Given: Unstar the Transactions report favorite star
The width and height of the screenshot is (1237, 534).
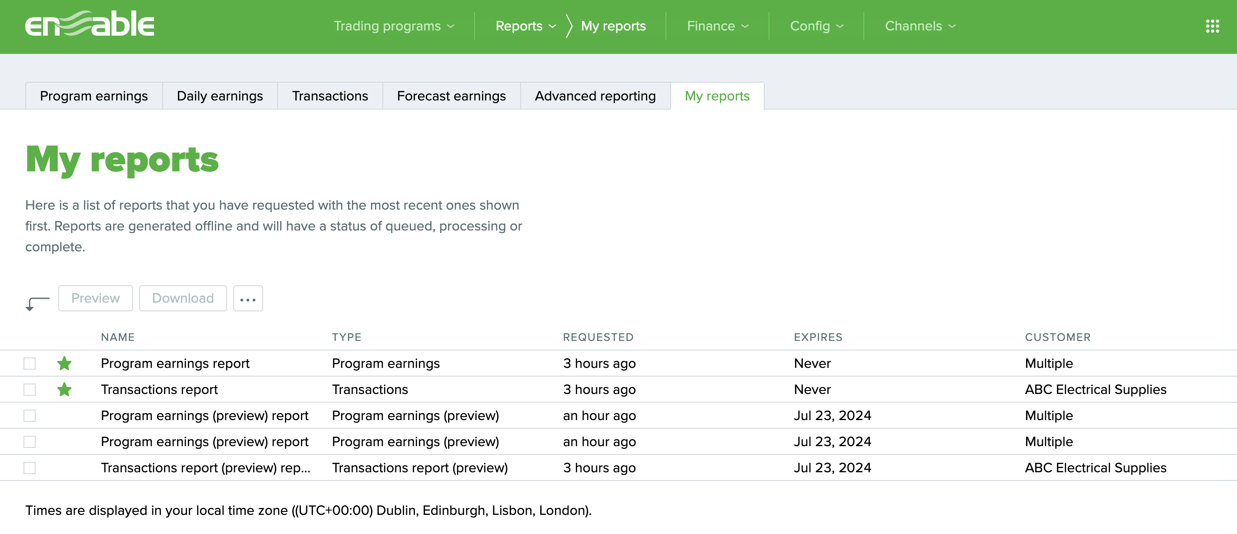Looking at the screenshot, I should pyautogui.click(x=64, y=390).
